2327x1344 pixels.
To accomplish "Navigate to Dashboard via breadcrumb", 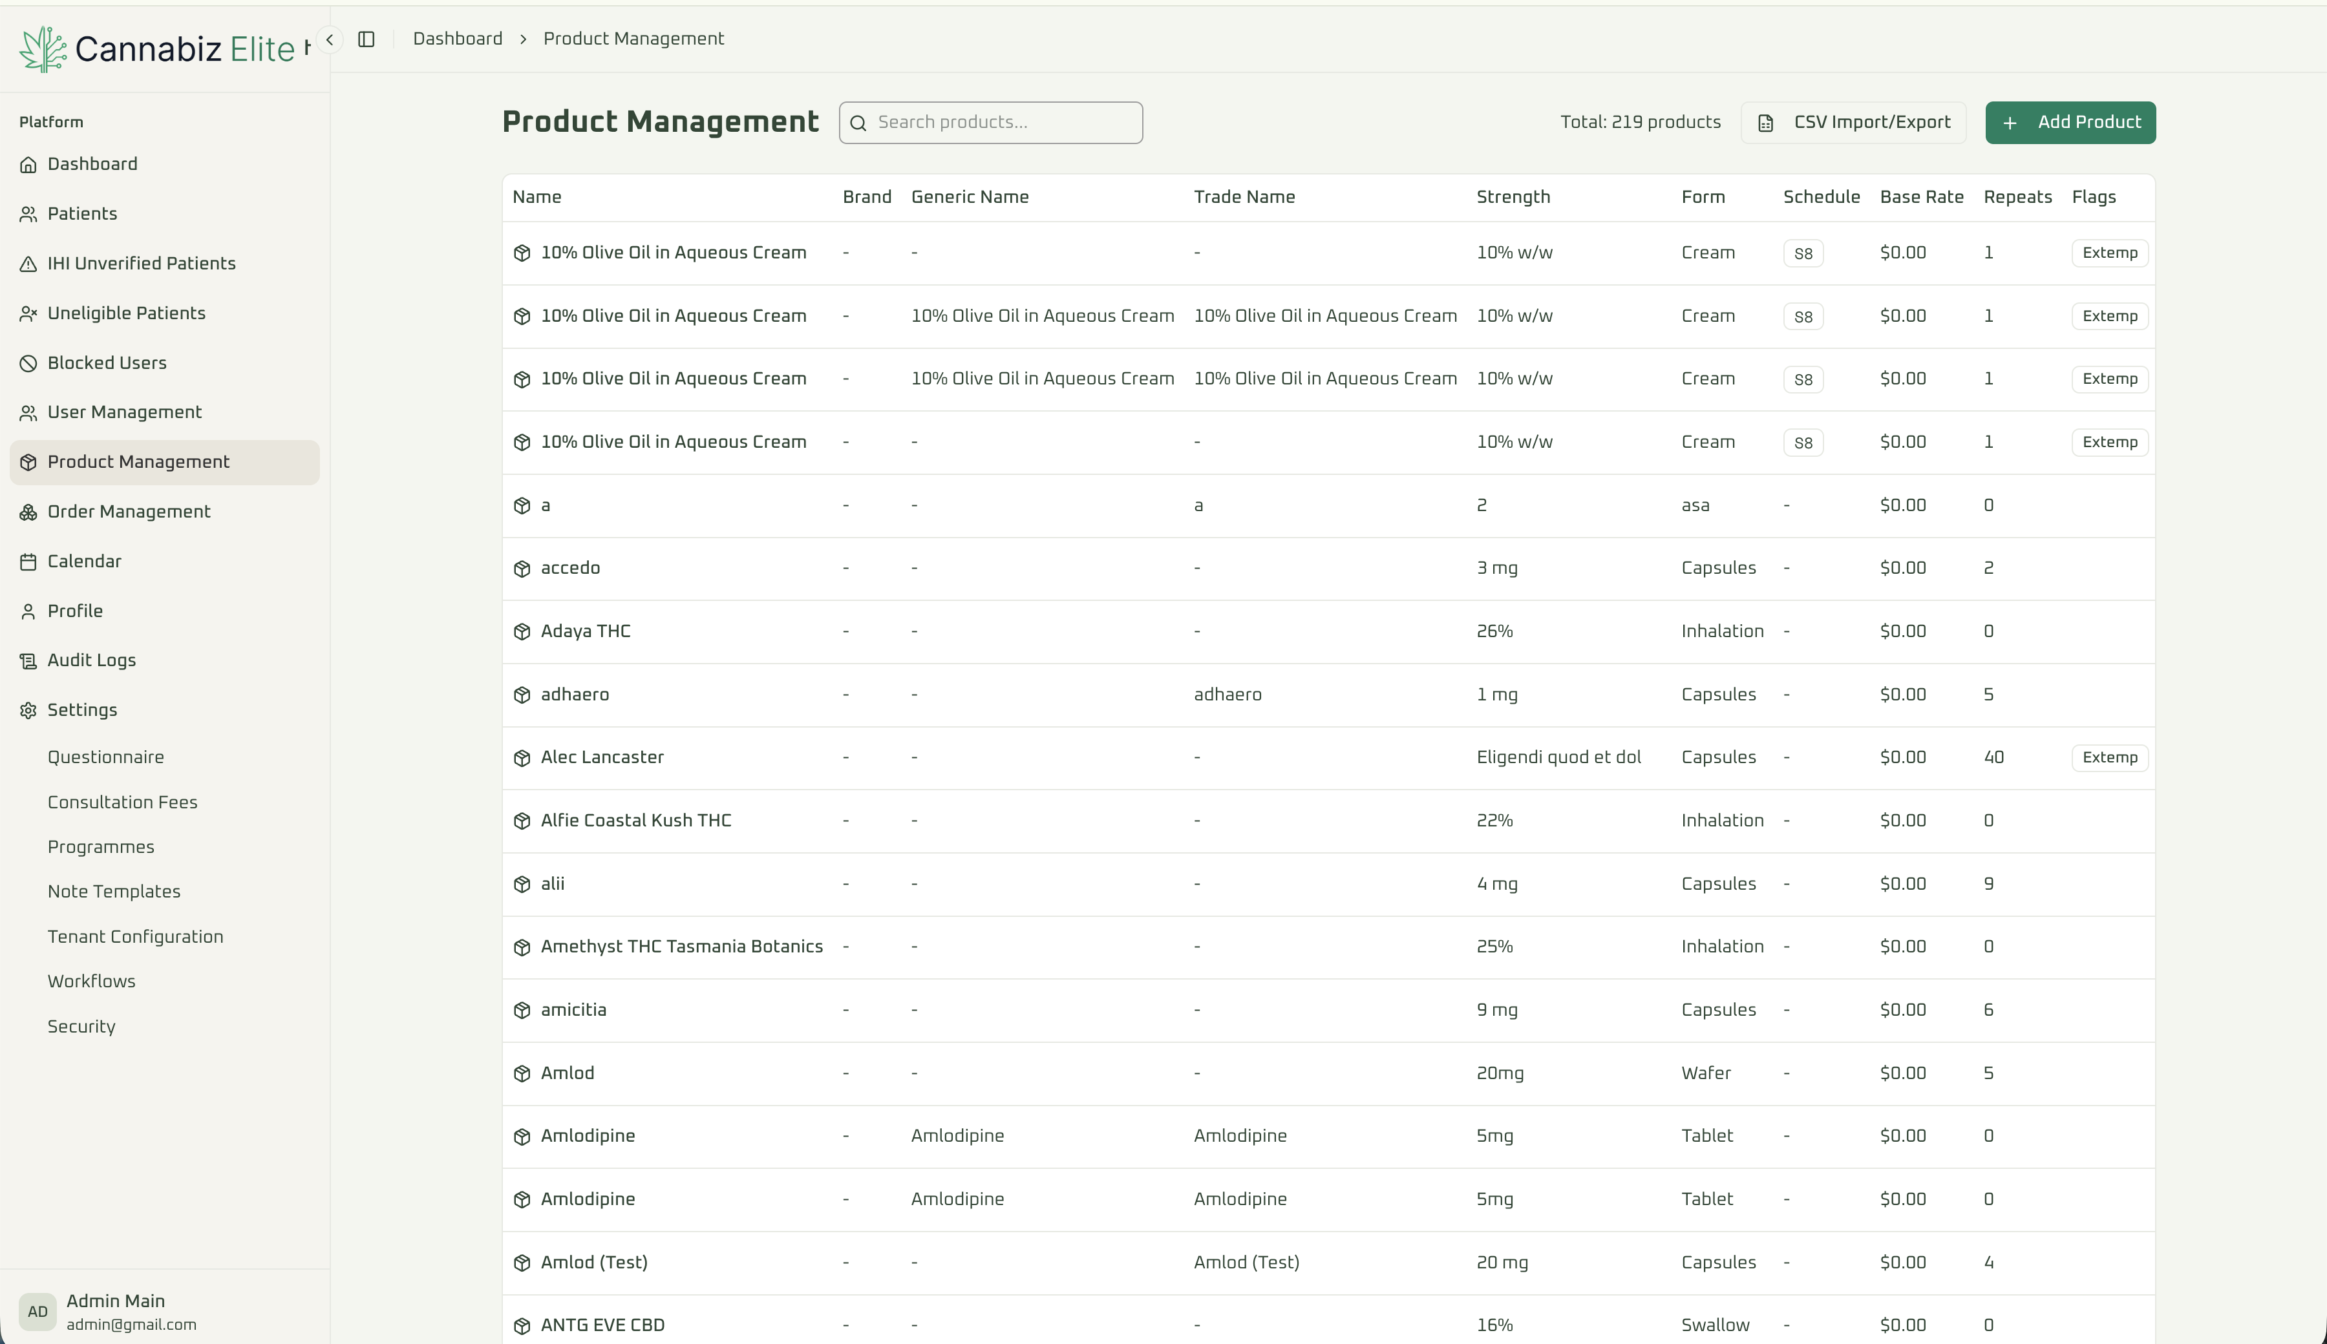I will point(457,39).
